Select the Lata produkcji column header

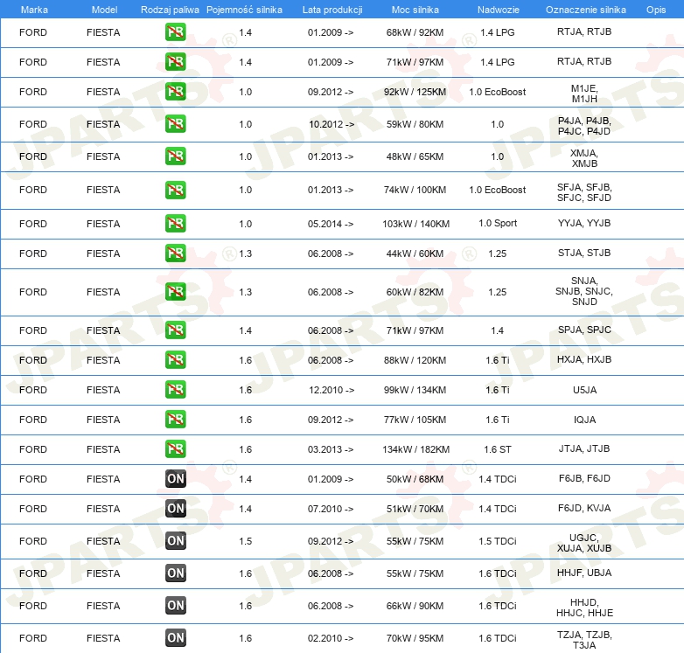[331, 10]
